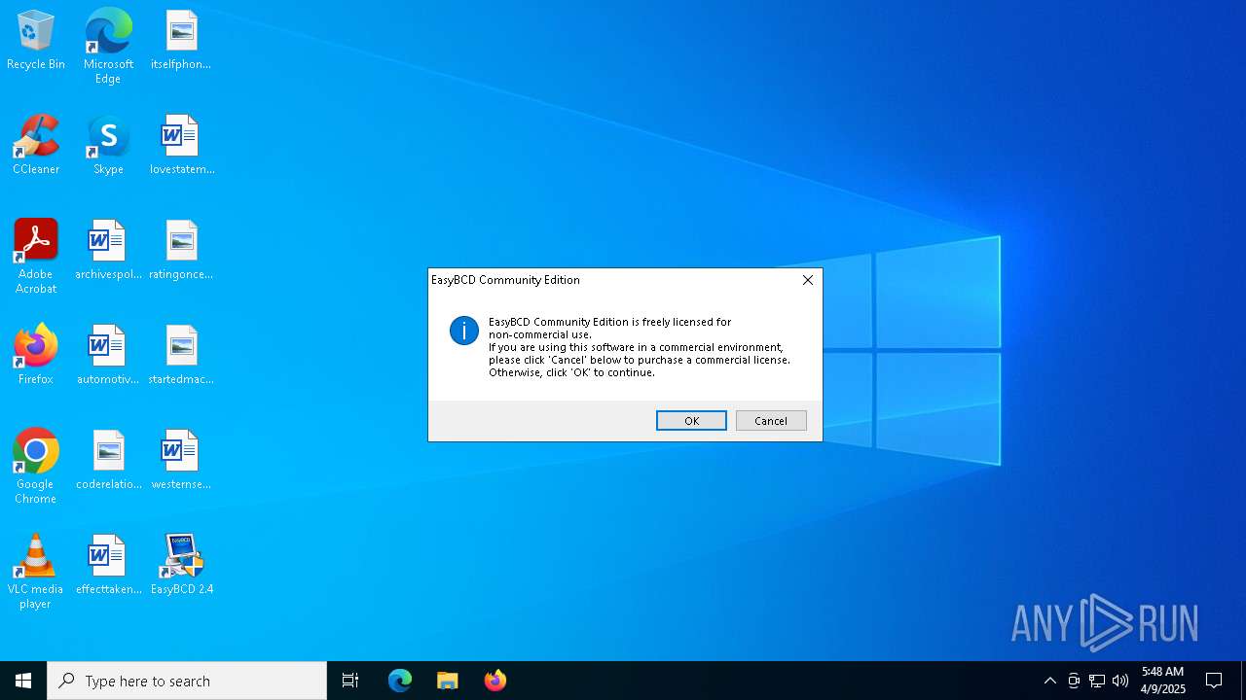Open Google Chrome desktop shortcut
The height and width of the screenshot is (700, 1246).
(x=36, y=467)
